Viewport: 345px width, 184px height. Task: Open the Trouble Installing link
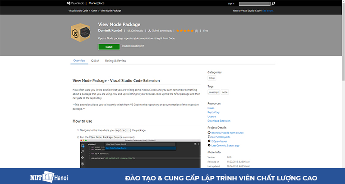point(133,46)
